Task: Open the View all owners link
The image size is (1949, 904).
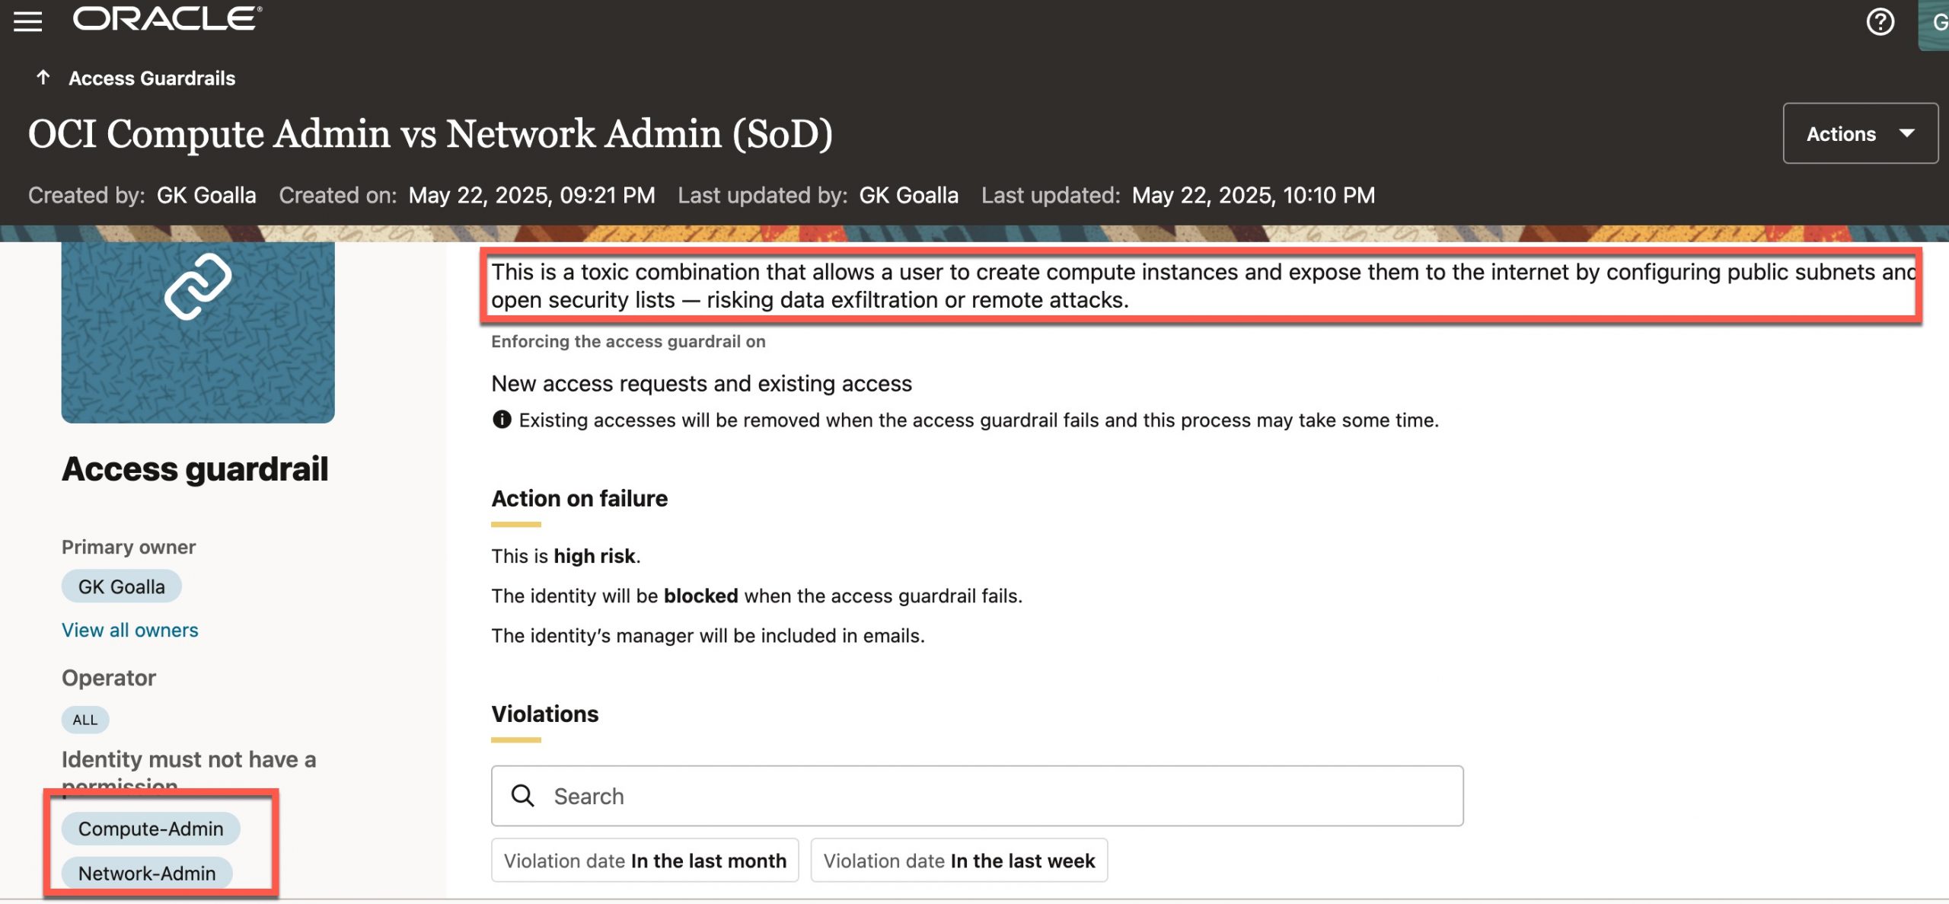Action: [130, 630]
